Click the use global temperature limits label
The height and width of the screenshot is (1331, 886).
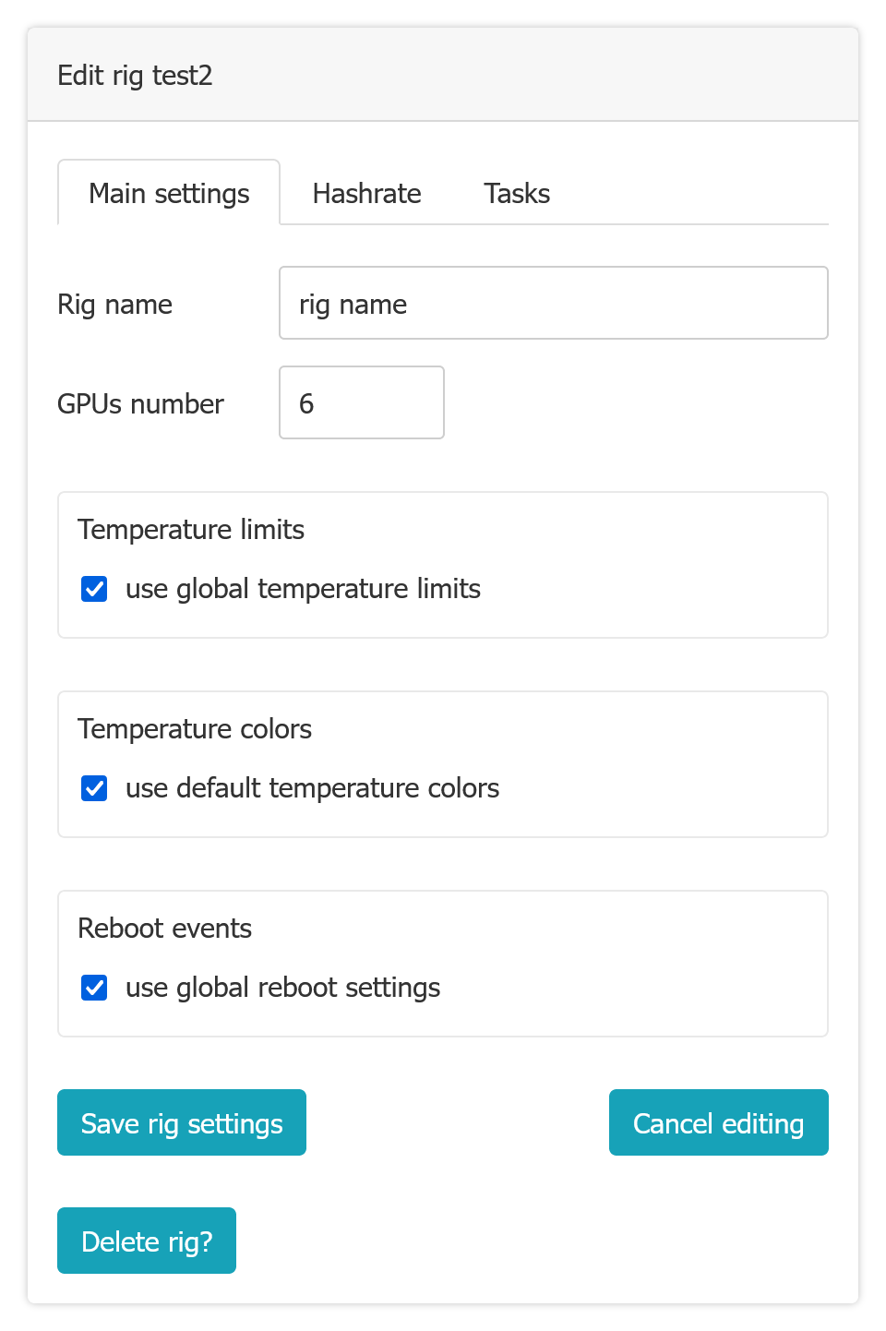pyautogui.click(x=303, y=588)
